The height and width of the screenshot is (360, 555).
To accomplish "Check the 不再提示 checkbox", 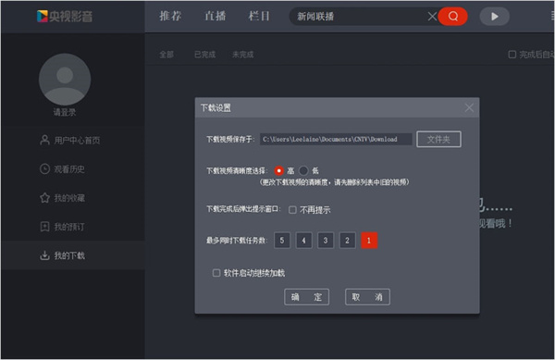I will 292,210.
